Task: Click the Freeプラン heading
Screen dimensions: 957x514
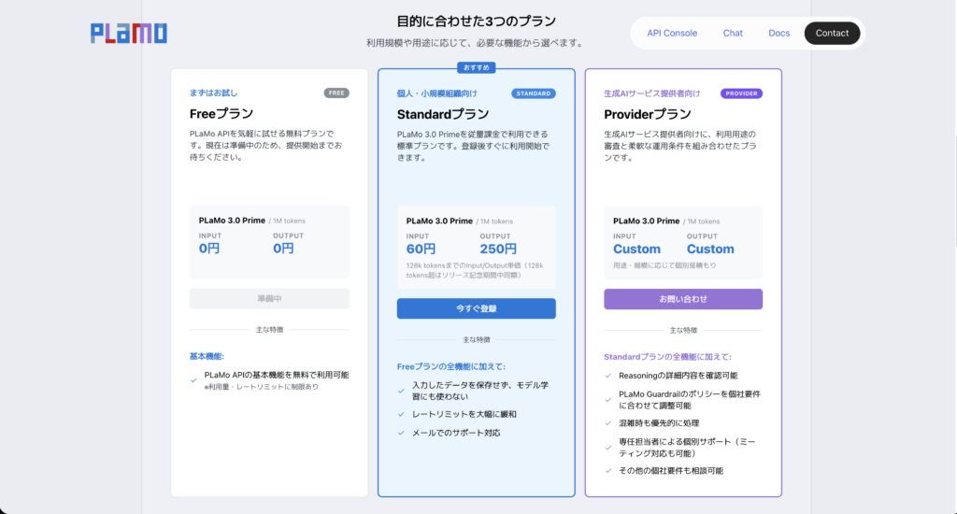Action: [x=221, y=113]
